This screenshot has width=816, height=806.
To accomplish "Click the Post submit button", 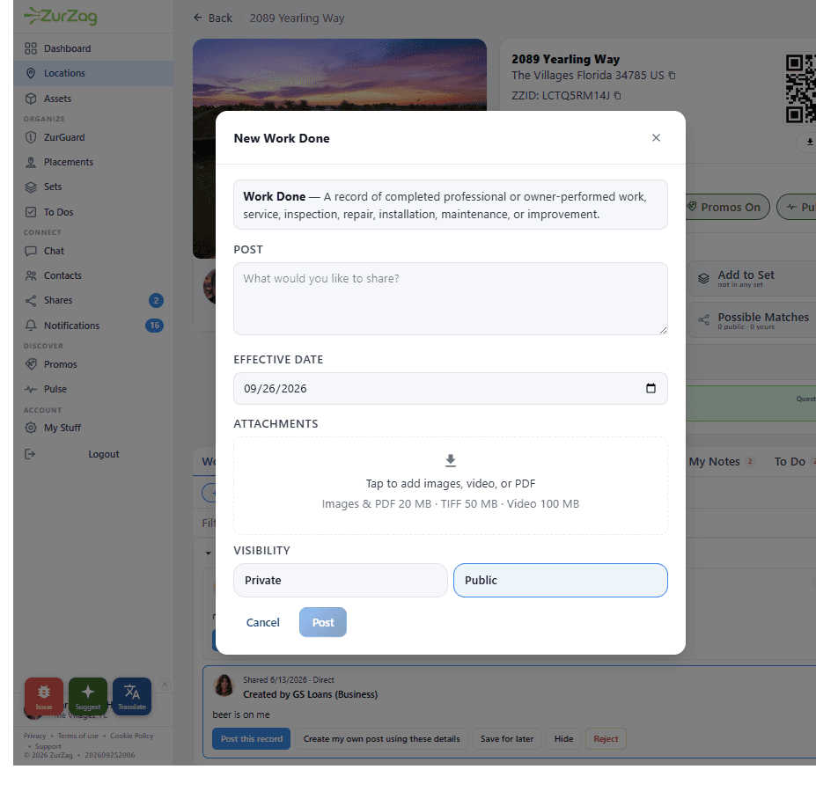I will tap(323, 622).
